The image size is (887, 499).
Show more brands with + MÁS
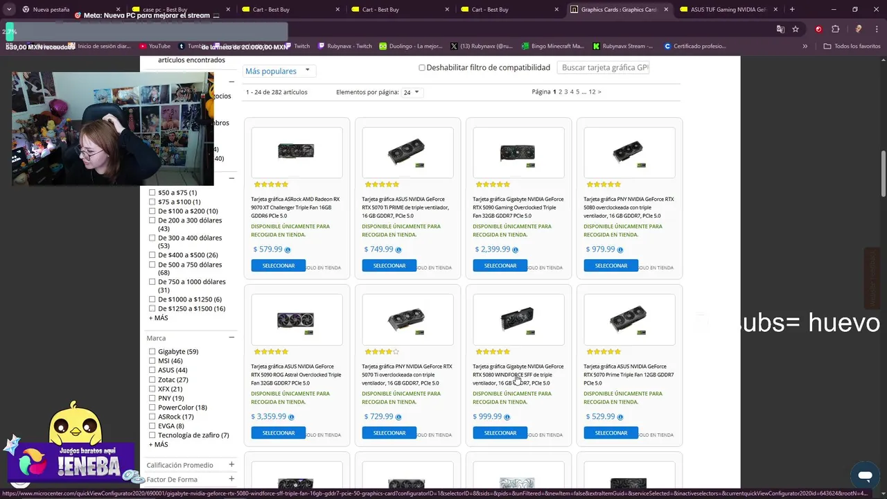click(158, 444)
